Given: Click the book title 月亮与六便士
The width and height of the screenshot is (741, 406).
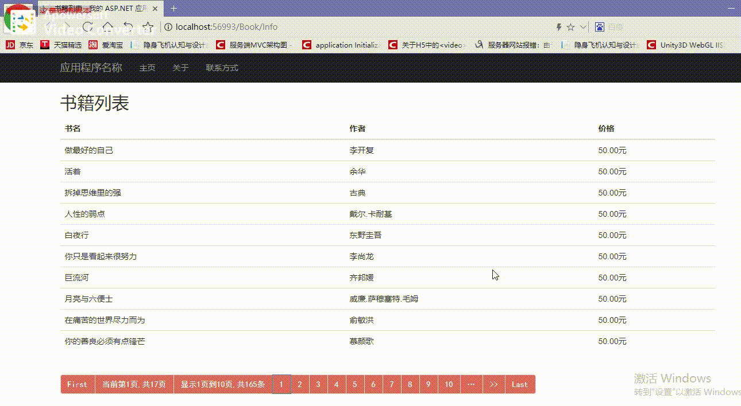Looking at the screenshot, I should pyautogui.click(x=89, y=299).
